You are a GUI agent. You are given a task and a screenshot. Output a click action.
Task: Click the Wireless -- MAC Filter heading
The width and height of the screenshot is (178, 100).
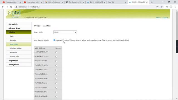coord(43,26)
